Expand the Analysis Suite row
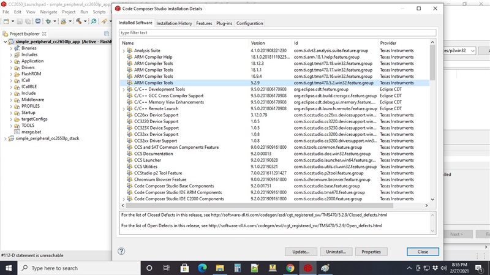Screen dimensions: 490x275 pos(124,51)
